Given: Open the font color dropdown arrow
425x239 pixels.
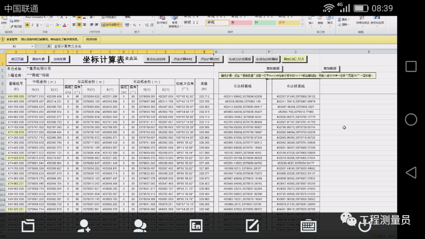Looking at the screenshot, I should click(68, 25).
